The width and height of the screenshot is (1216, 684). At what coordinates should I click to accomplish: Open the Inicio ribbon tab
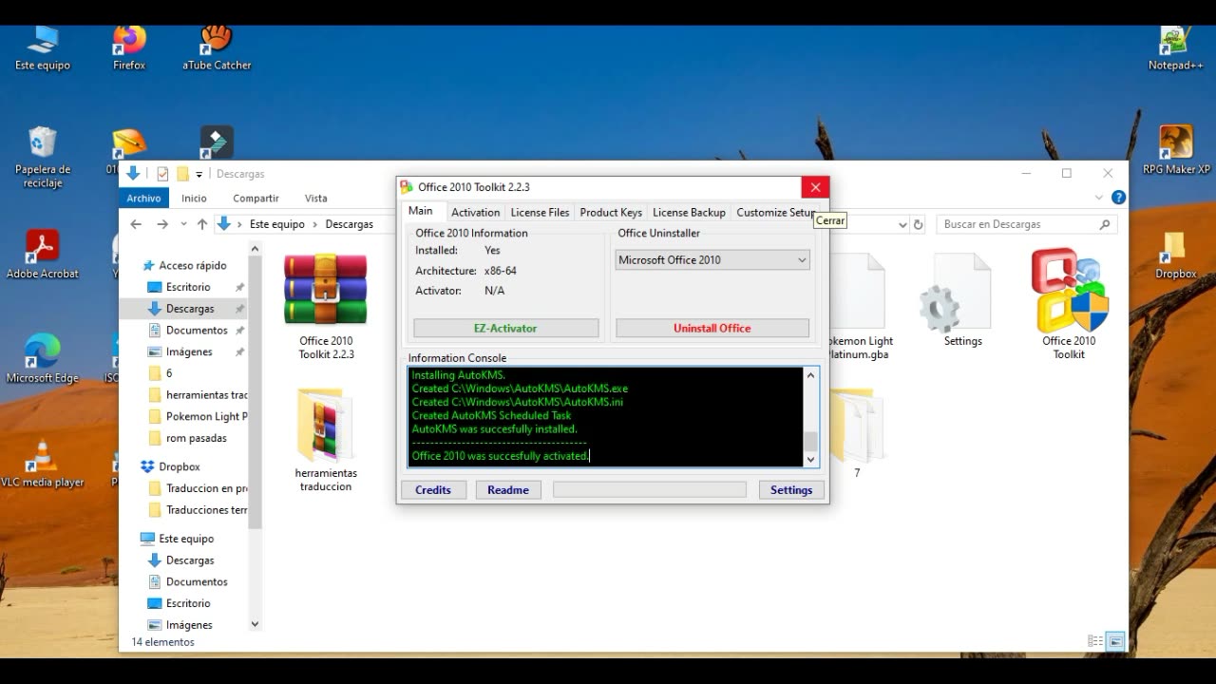coord(194,198)
